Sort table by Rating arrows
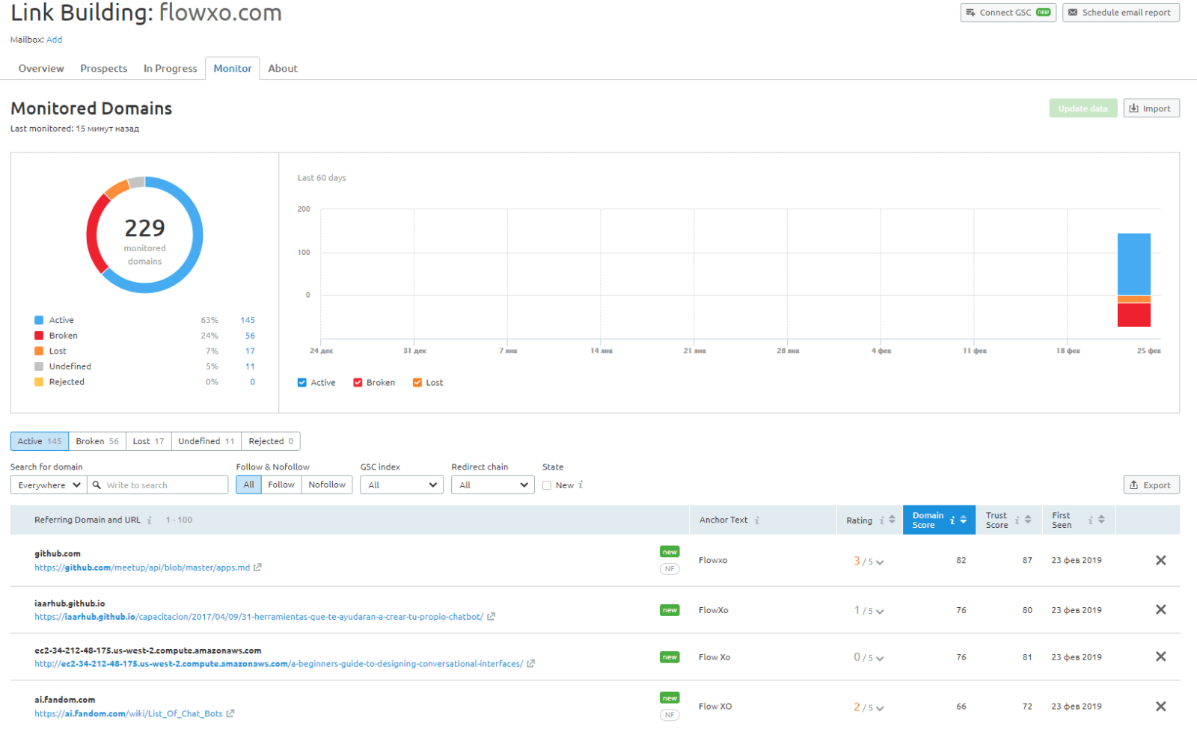The image size is (1197, 732). [x=892, y=520]
